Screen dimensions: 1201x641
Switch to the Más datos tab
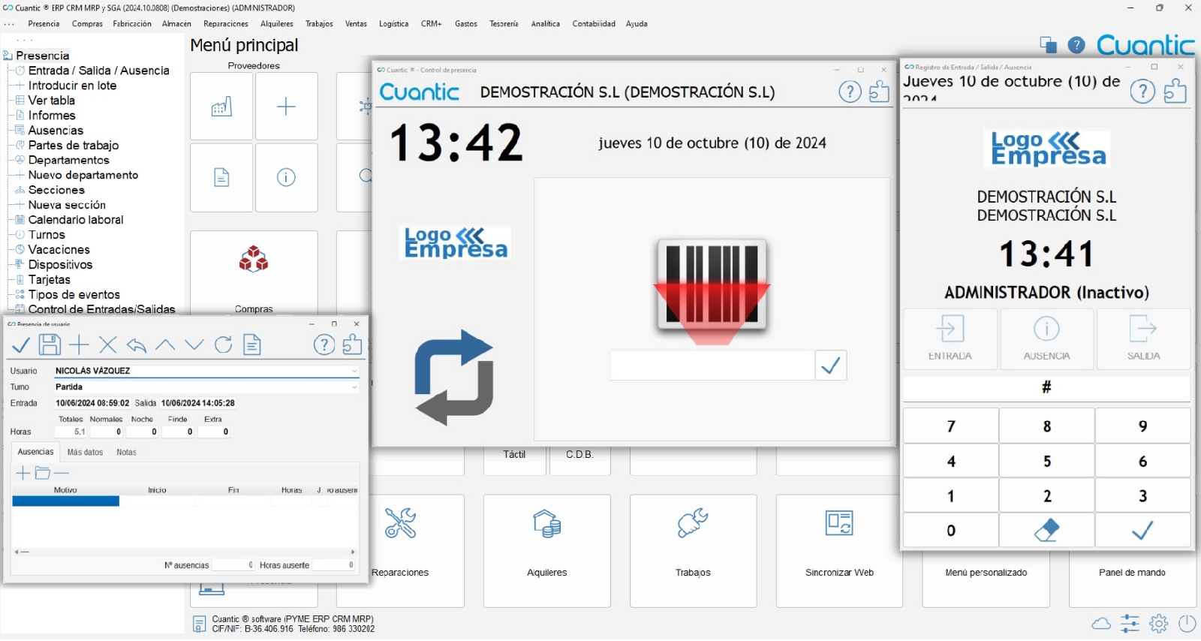pos(85,453)
